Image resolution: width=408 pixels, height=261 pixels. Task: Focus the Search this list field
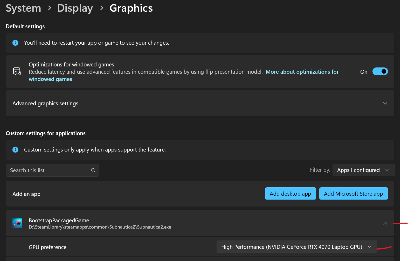coord(52,170)
